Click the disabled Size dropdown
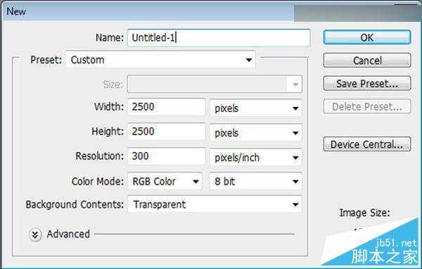Image resolution: width=422 pixels, height=269 pixels. (215, 84)
